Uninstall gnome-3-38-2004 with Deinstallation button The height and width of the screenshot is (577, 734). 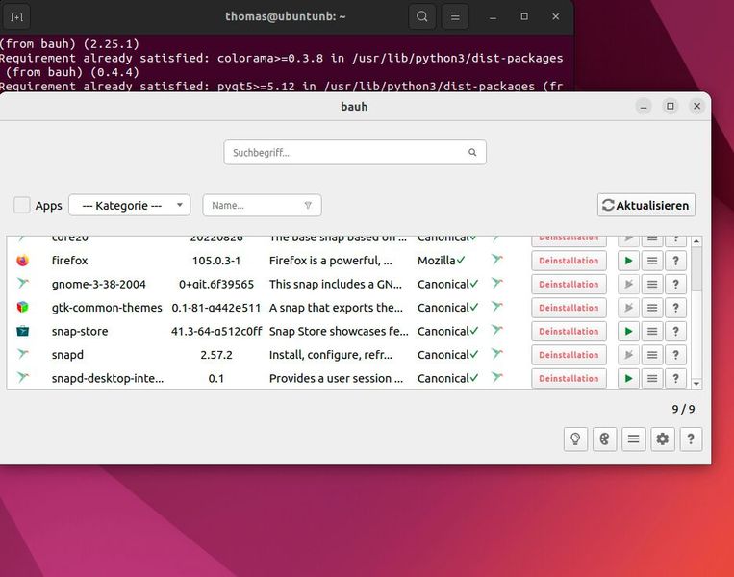(569, 284)
